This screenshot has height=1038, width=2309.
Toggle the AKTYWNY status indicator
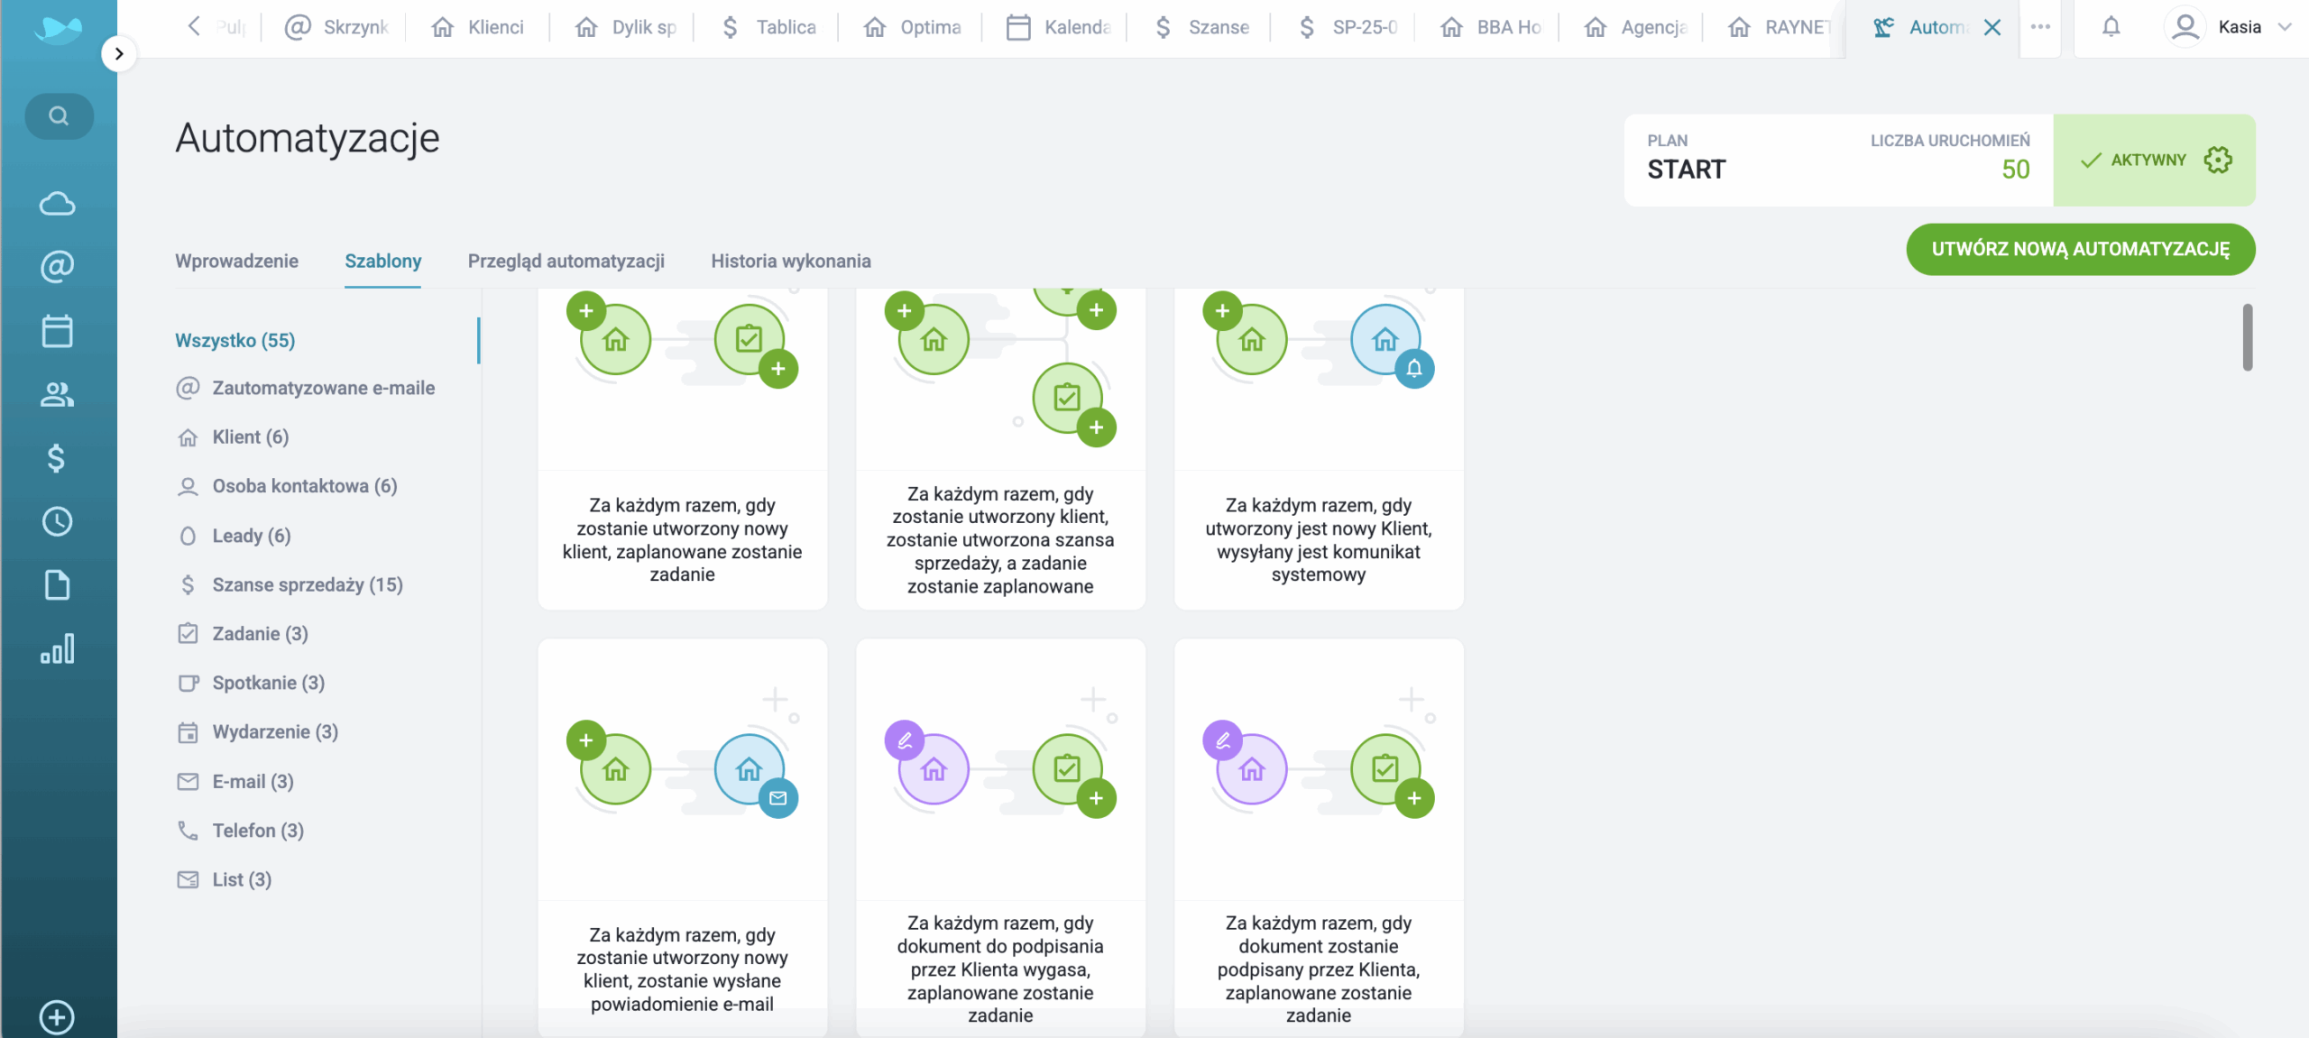point(2133,161)
